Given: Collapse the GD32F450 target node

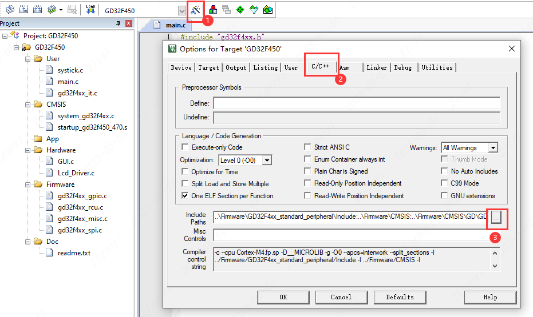Looking at the screenshot, I should click(x=16, y=47).
